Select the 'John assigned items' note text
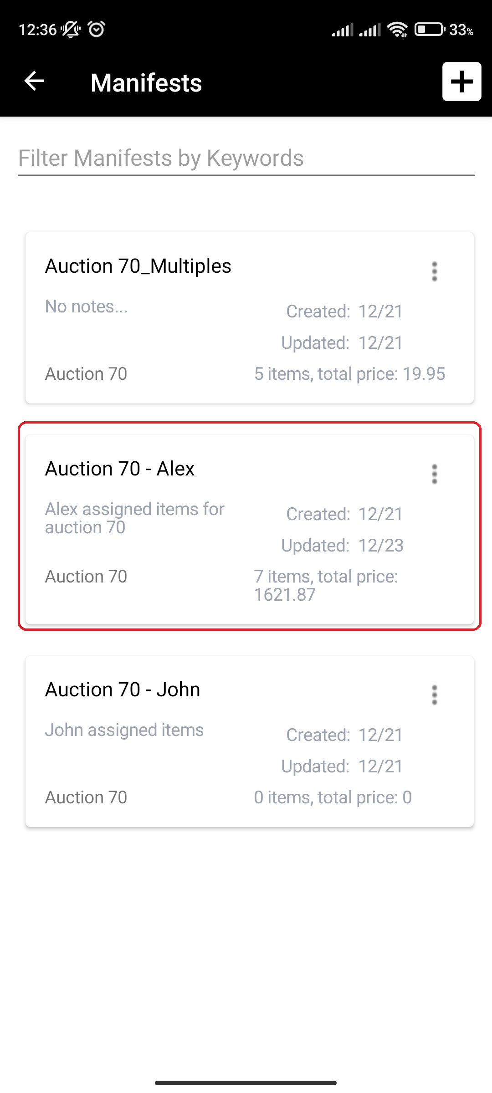This screenshot has height=1093, width=492. coord(124,730)
